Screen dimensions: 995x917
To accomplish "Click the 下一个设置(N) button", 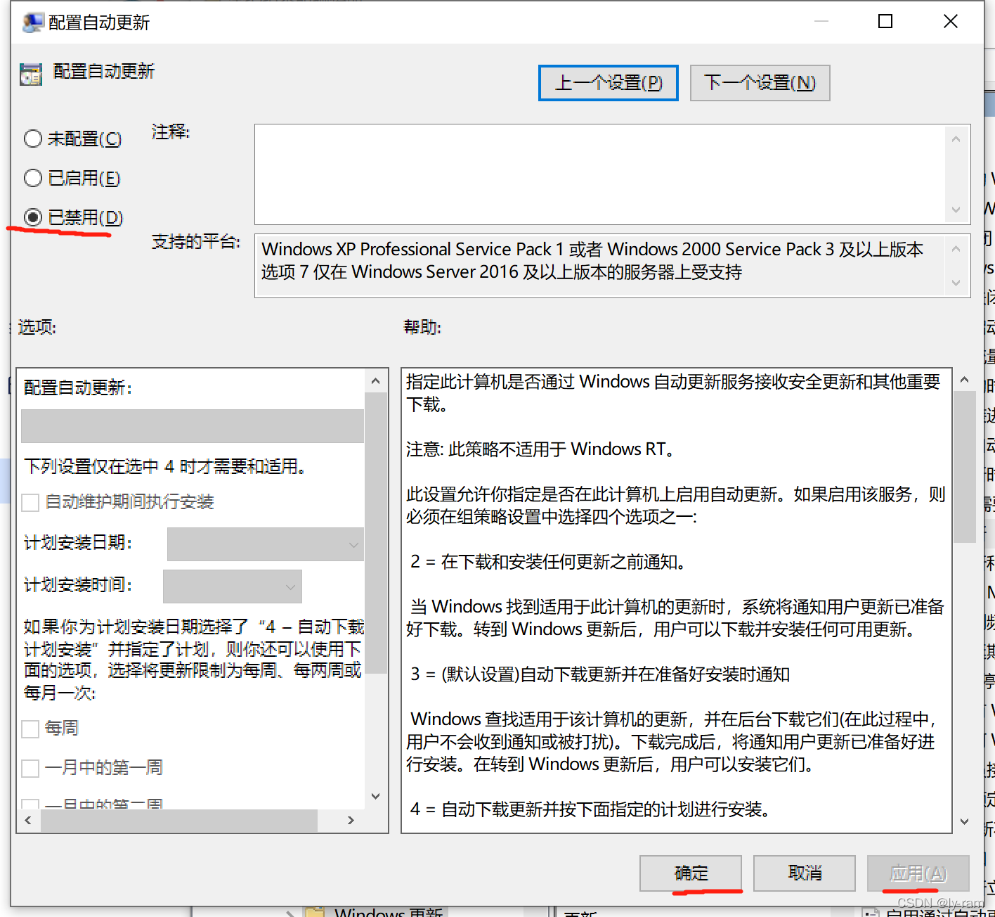I will click(x=760, y=83).
